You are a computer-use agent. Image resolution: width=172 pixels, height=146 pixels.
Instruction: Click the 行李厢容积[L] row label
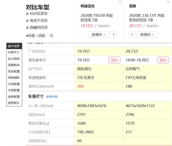[39, 132]
